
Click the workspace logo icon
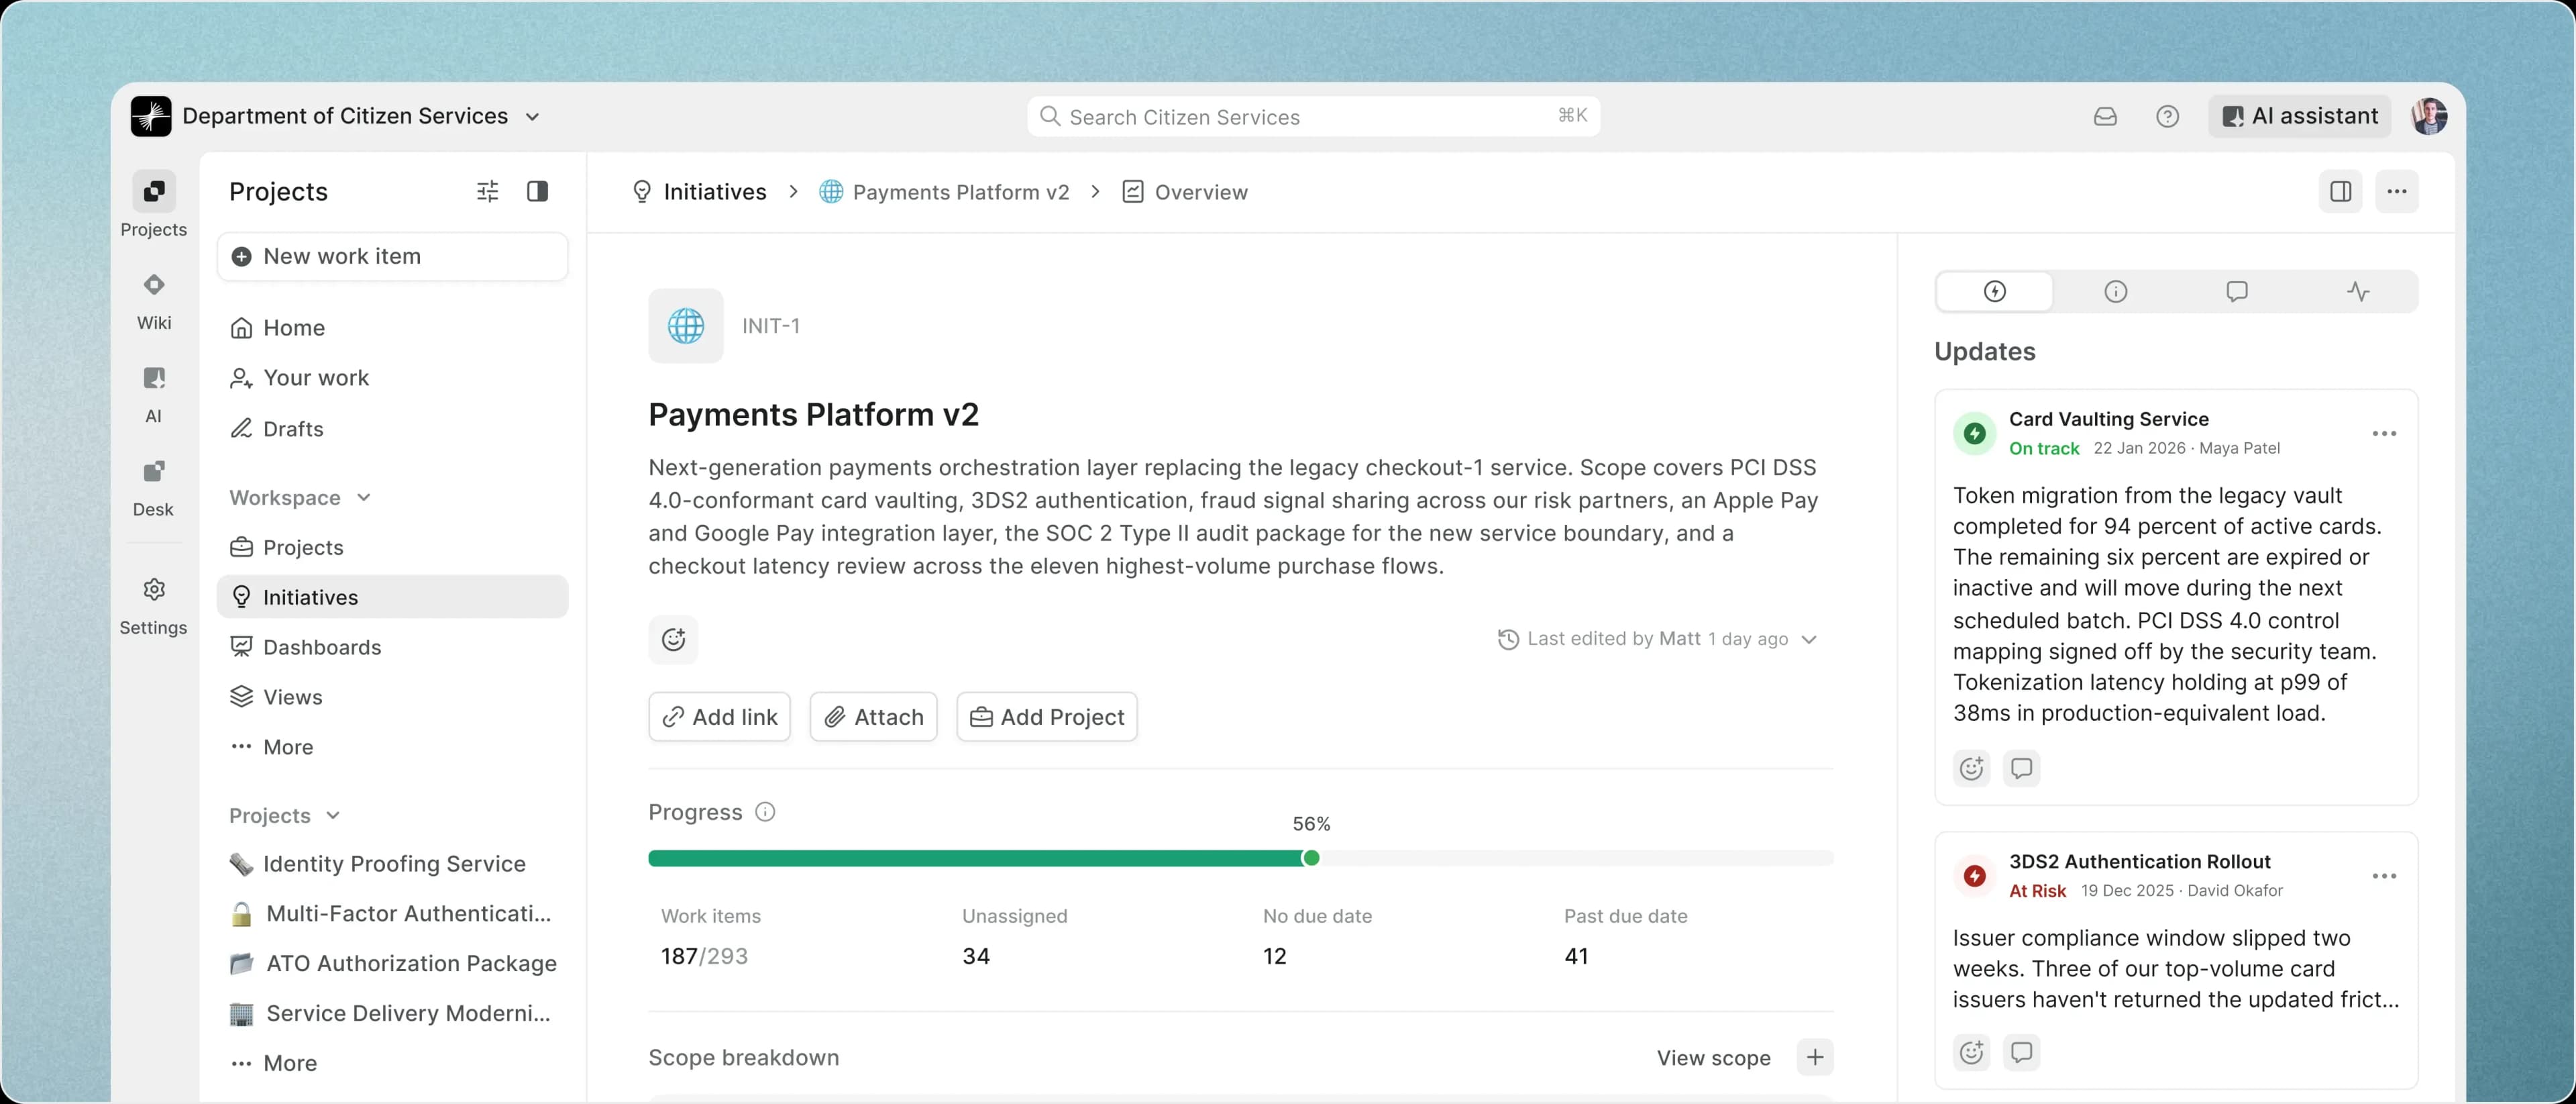pos(151,116)
